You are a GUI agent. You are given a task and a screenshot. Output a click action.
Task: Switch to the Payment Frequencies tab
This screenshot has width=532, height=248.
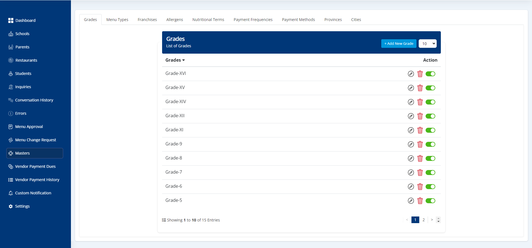253,20
